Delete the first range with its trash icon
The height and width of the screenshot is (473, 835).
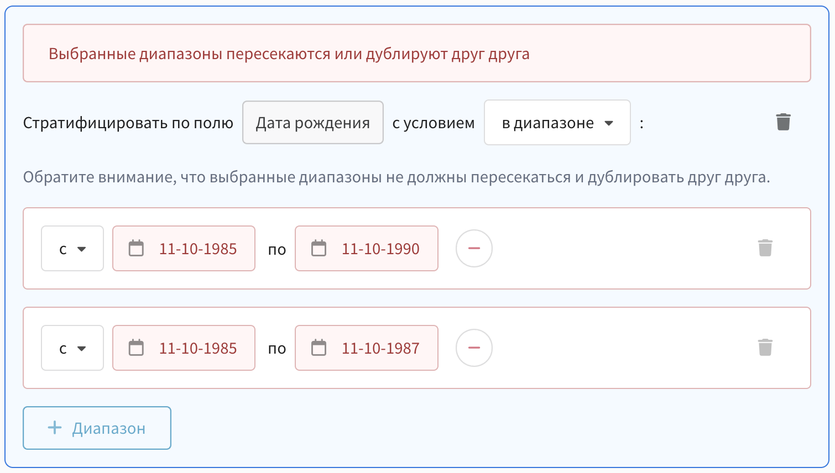pyautogui.click(x=765, y=248)
